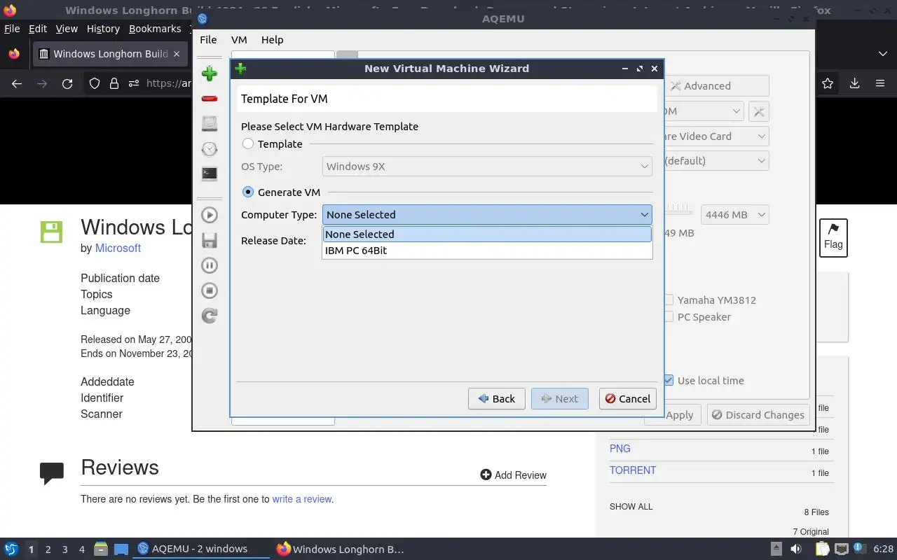Reload the Firefox page
Viewport: 897px width, 560px height.
[67, 83]
